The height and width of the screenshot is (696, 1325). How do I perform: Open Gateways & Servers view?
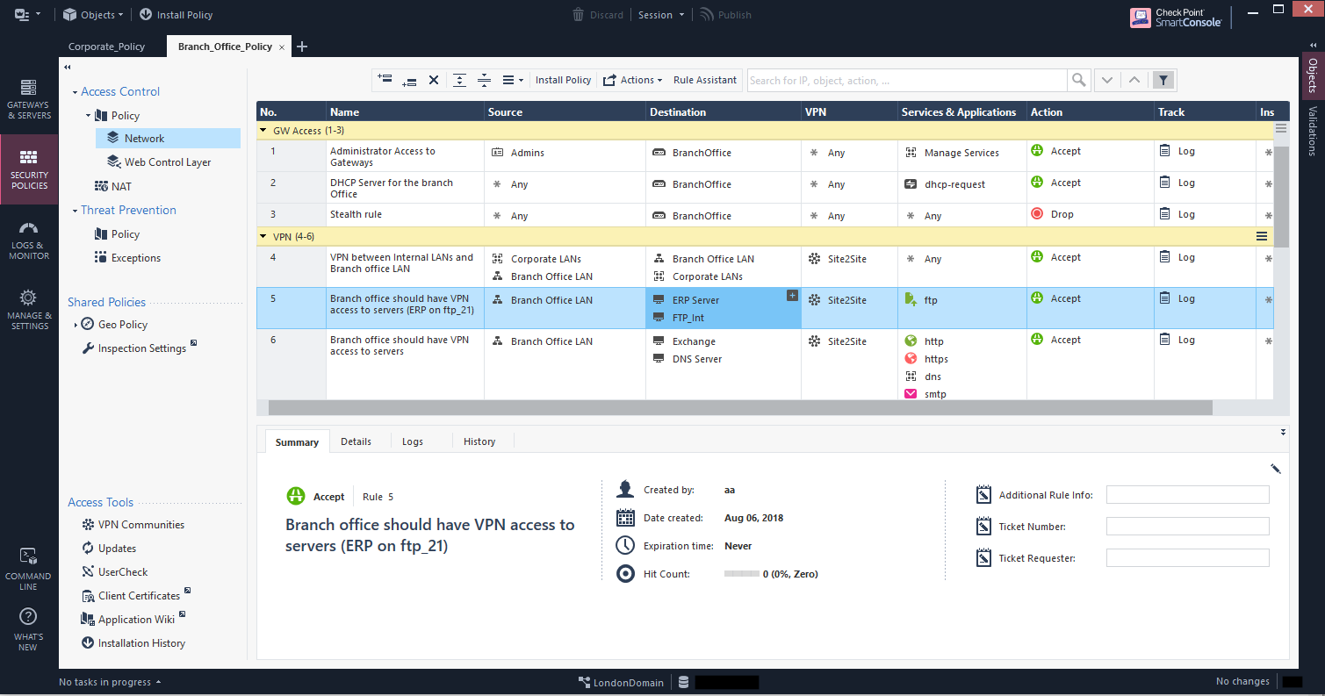(29, 98)
